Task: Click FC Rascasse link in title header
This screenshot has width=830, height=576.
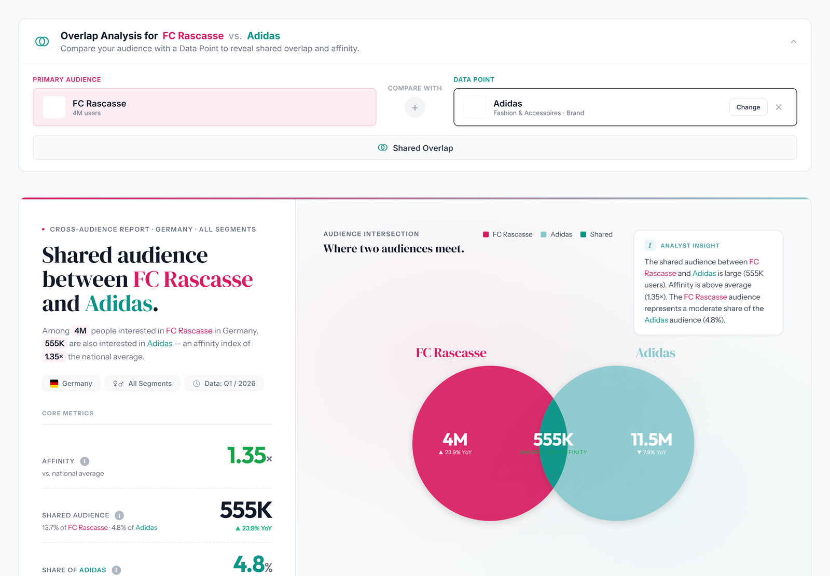Action: 193,36
